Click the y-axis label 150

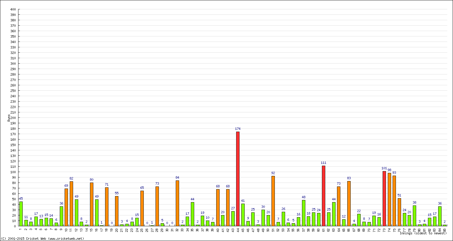pyautogui.click(x=13, y=145)
